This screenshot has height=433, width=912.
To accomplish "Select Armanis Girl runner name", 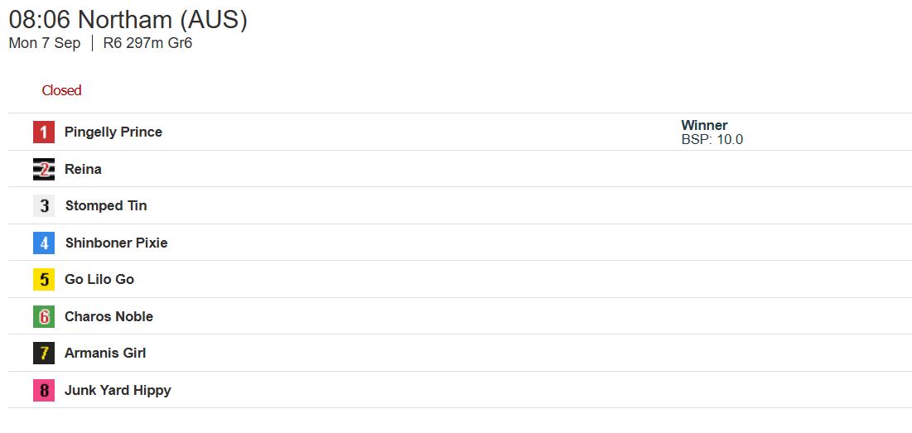I will [105, 354].
